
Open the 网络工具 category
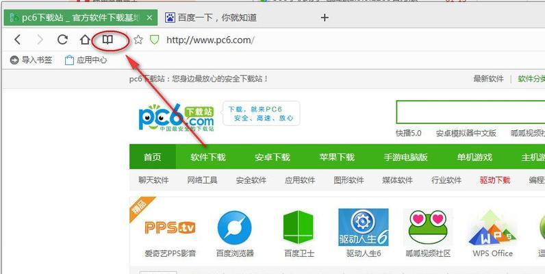(202, 180)
